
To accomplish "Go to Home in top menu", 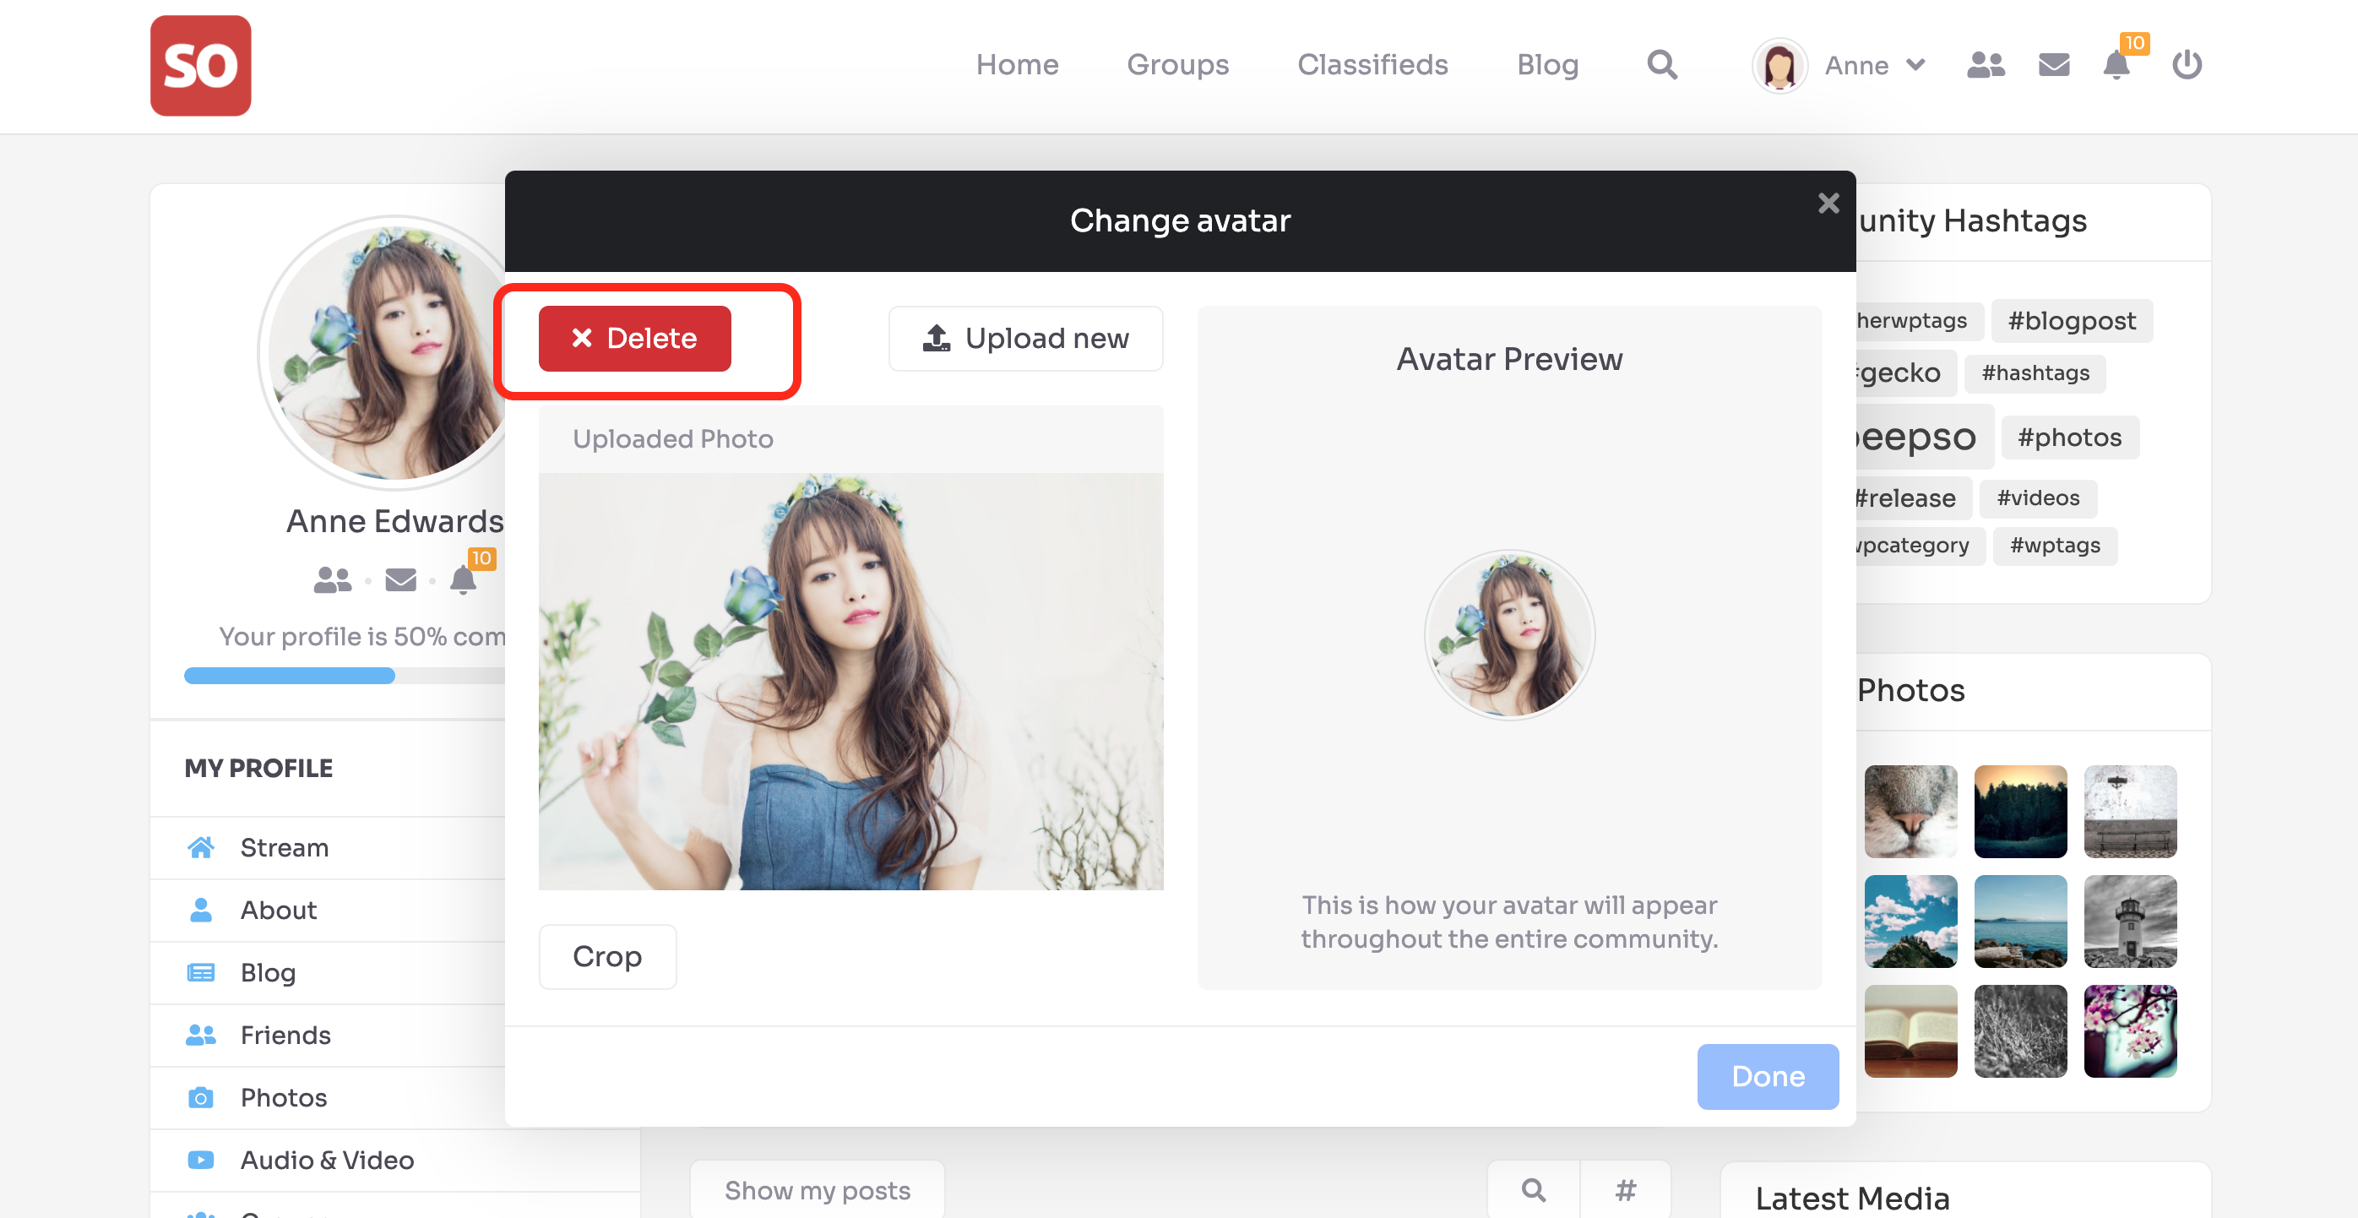I will click(x=1017, y=65).
